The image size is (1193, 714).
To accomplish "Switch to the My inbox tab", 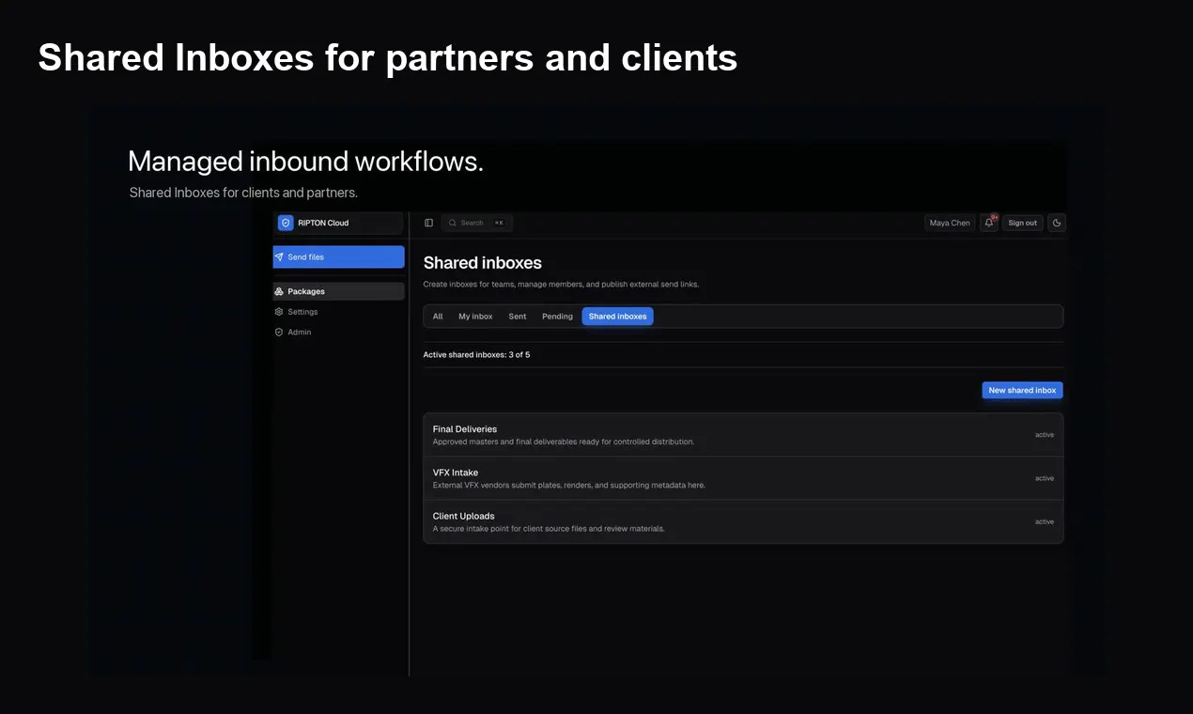I will click(475, 317).
